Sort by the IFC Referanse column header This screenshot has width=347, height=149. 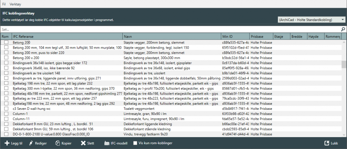coord(67,36)
